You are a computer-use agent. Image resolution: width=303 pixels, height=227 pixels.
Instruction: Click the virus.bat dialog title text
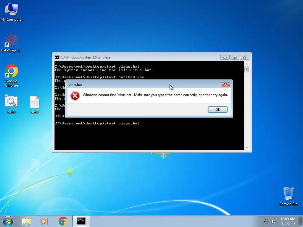[x=75, y=85]
